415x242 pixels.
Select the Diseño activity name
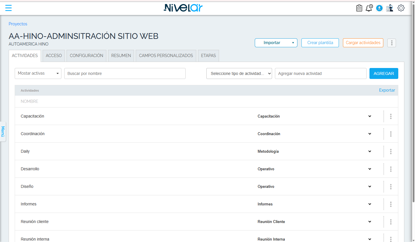[x=27, y=186]
